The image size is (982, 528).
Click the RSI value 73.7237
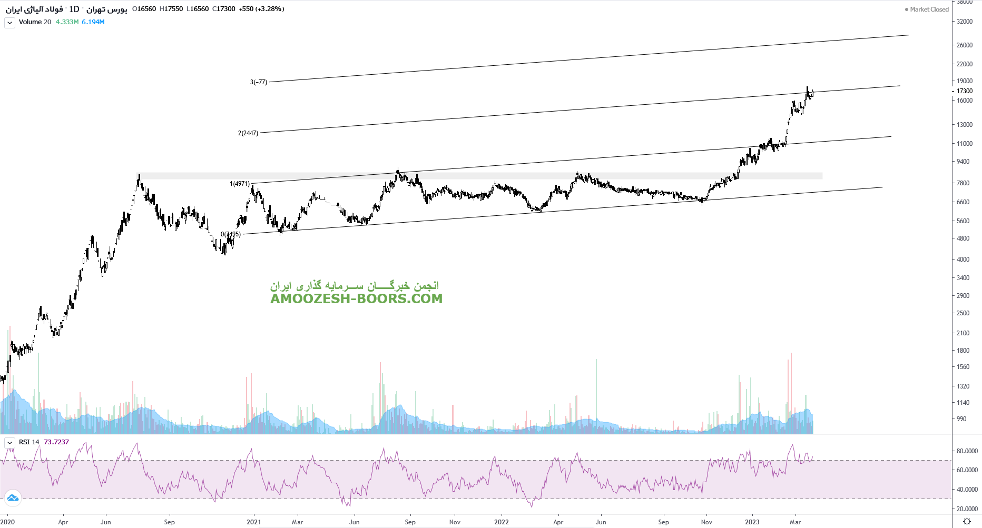point(56,442)
